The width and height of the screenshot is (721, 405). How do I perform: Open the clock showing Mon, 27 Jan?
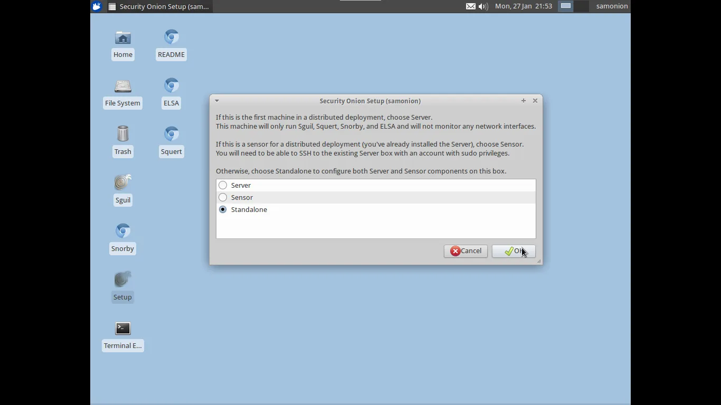point(524,6)
